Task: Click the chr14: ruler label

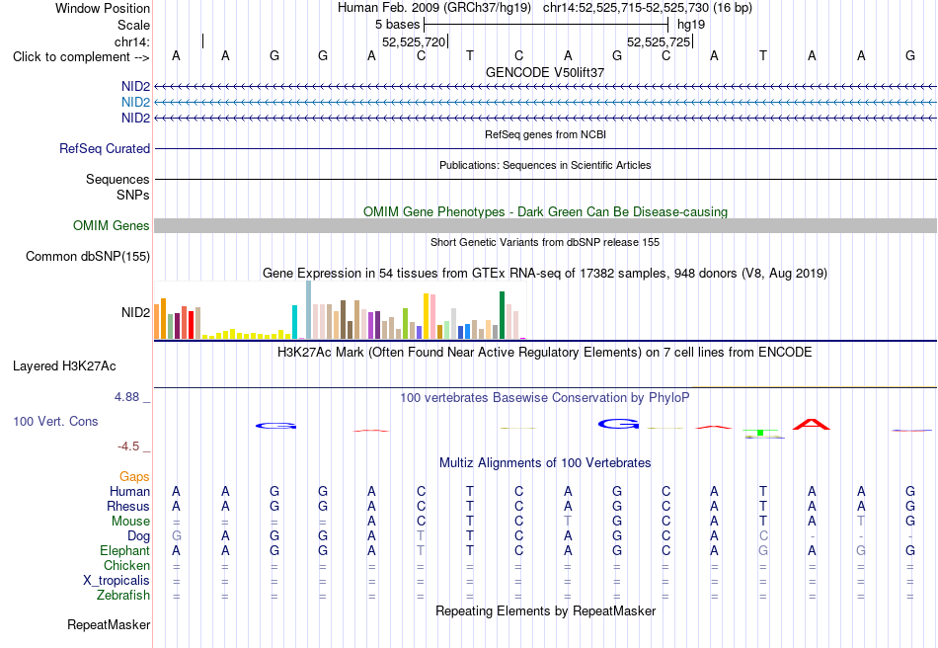Action: tap(131, 41)
